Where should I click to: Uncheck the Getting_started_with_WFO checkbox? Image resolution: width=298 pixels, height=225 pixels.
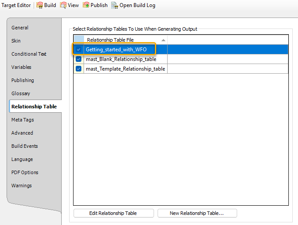coord(78,50)
